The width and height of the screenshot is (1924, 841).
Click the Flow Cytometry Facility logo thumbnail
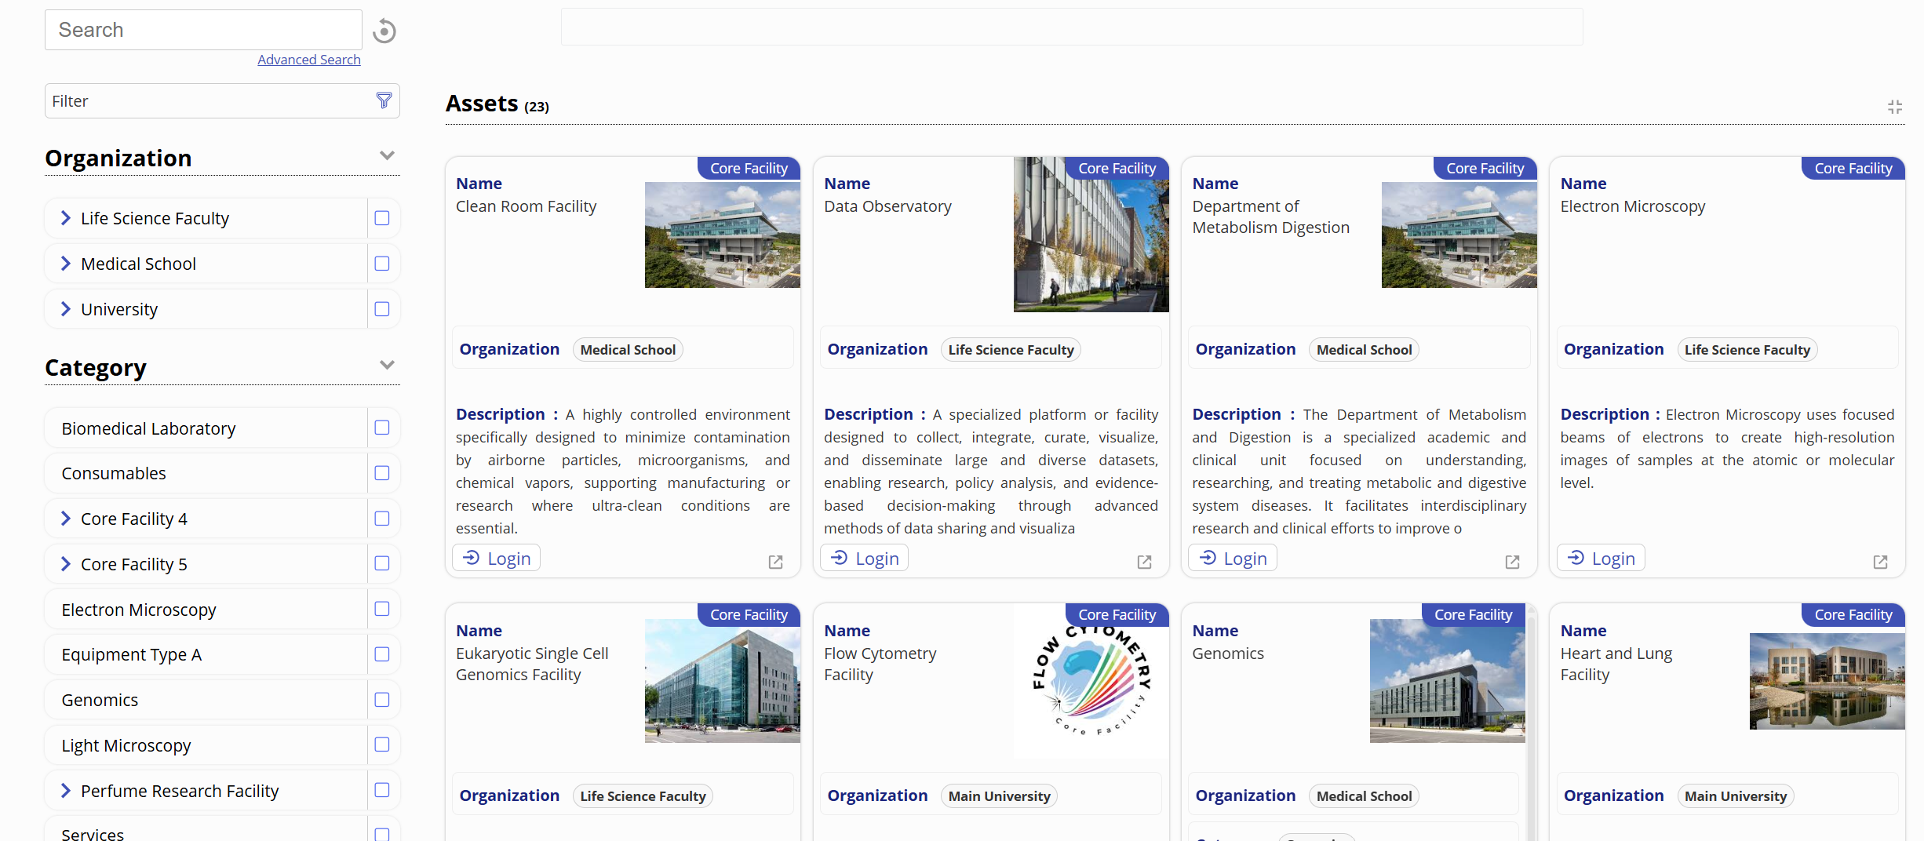point(1091,681)
